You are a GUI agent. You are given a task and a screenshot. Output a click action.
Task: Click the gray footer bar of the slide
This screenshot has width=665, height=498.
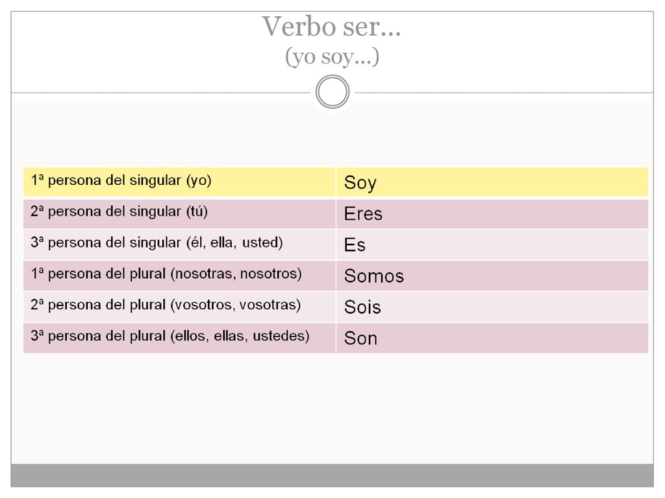pyautogui.click(x=332, y=475)
